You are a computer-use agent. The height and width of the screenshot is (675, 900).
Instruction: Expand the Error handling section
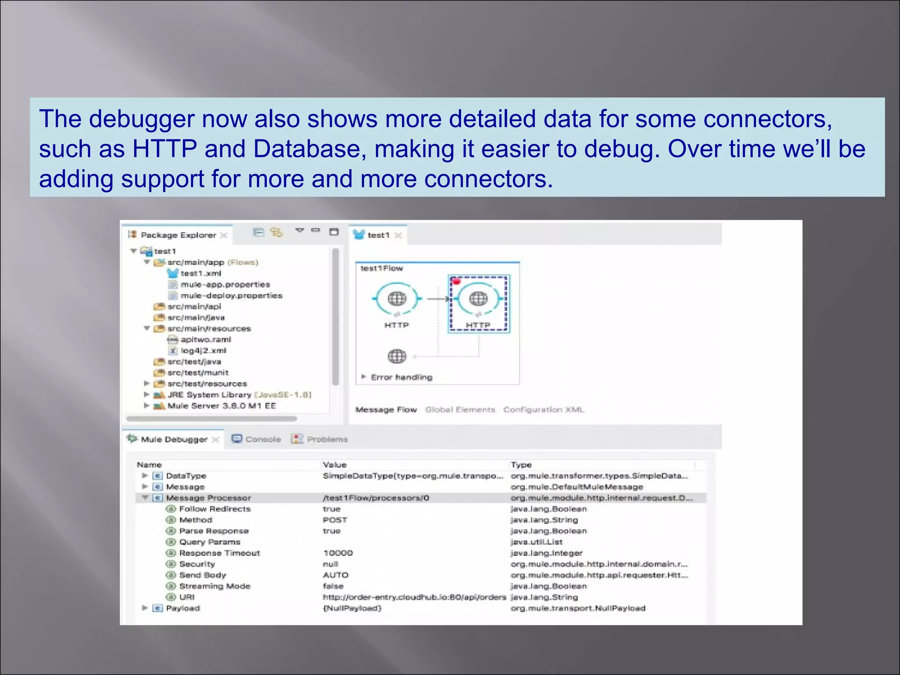pyautogui.click(x=363, y=377)
